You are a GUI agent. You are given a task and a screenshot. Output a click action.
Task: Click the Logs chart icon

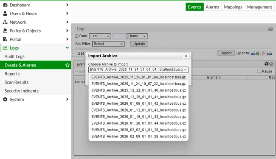point(5,47)
